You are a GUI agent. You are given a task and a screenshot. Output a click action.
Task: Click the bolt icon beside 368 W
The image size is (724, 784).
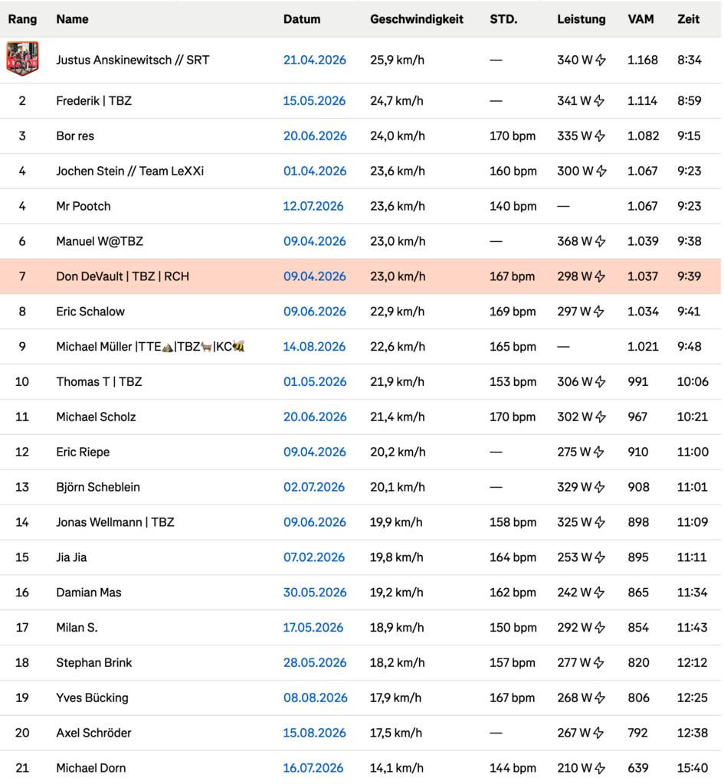(x=600, y=241)
